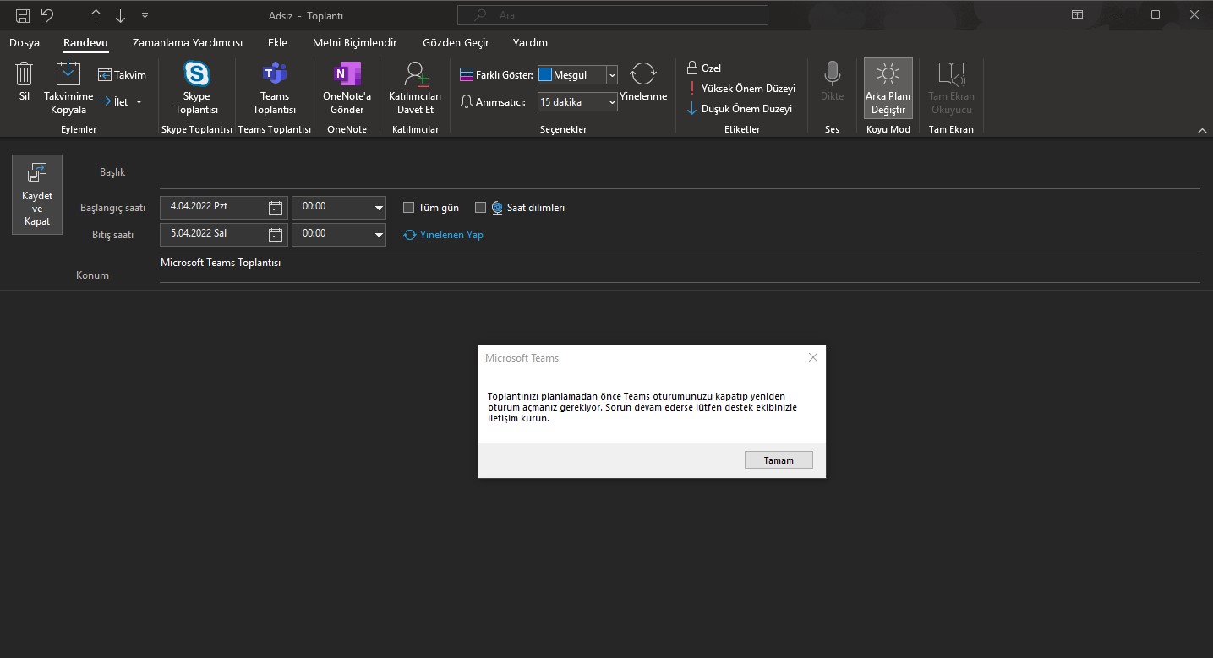Toggle Arka Planı Değiştir
The image size is (1213, 658).
click(888, 88)
